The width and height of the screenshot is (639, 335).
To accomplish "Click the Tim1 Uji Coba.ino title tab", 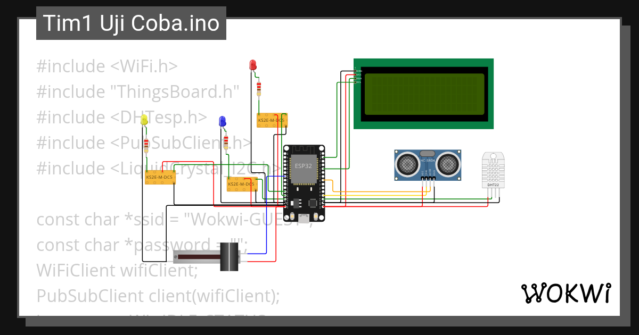I will [x=130, y=23].
